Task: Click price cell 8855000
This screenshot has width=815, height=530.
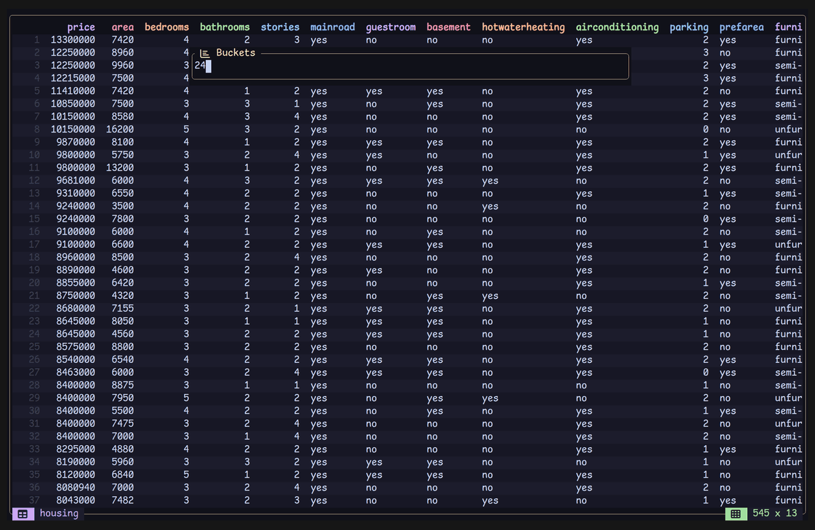Action: (x=75, y=283)
